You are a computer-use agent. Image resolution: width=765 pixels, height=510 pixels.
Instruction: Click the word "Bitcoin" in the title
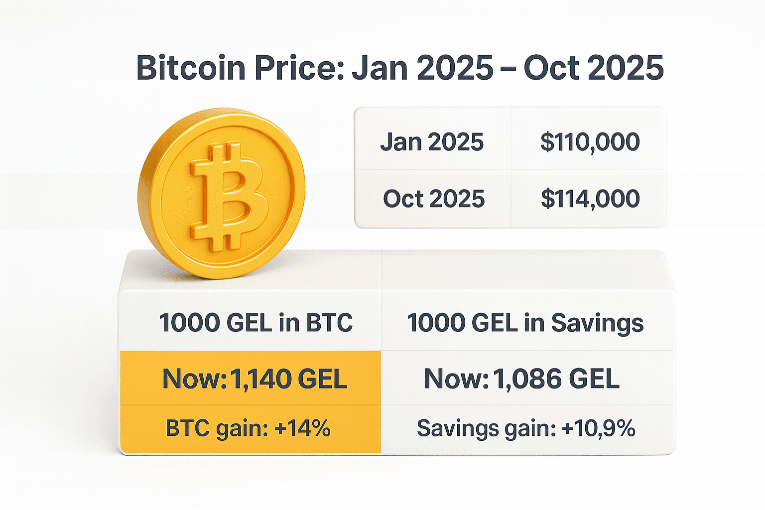tap(191, 68)
